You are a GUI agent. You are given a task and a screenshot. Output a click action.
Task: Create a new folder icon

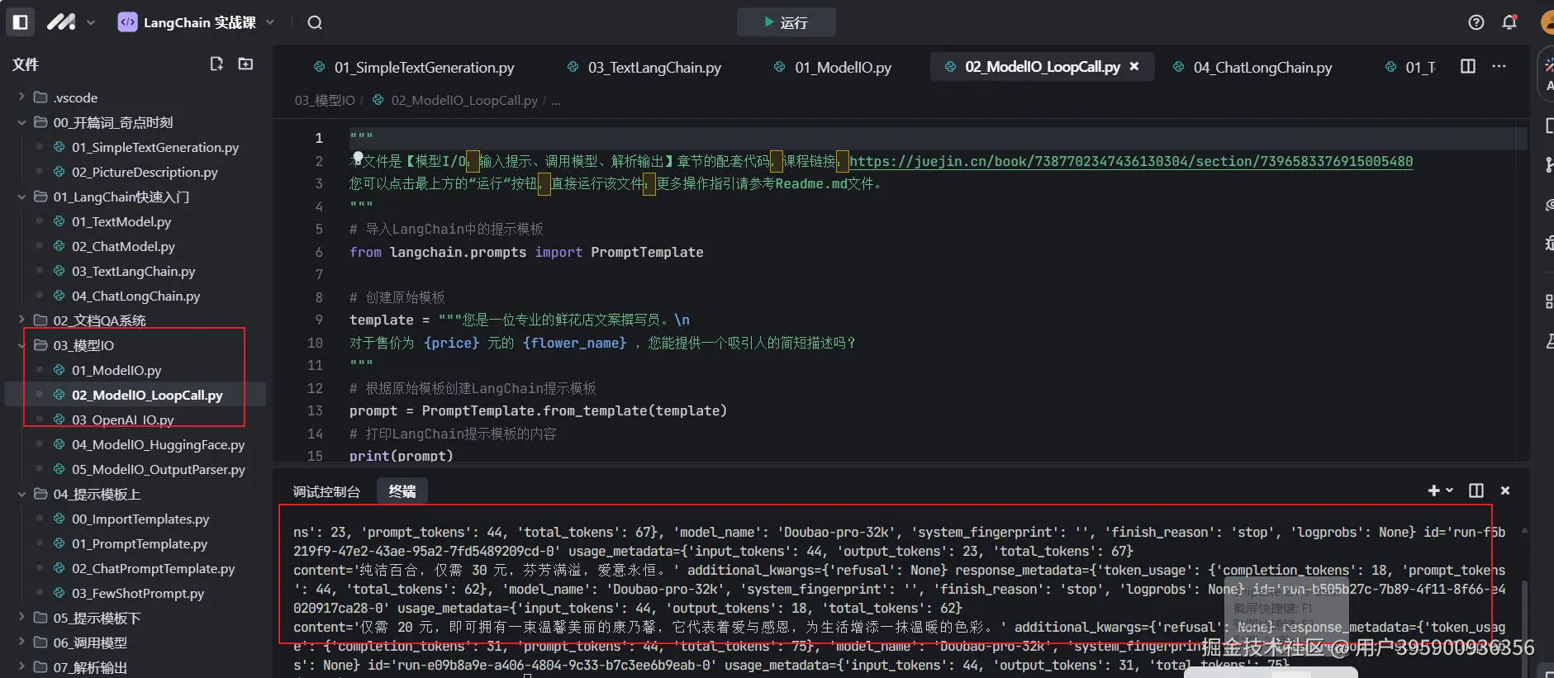coord(245,64)
